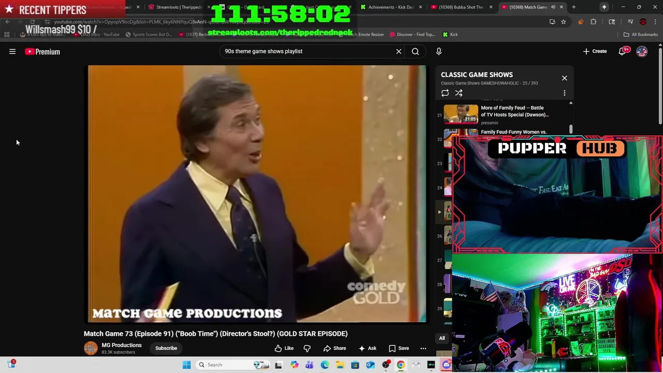Open MG Productions channel name link

pyautogui.click(x=122, y=345)
